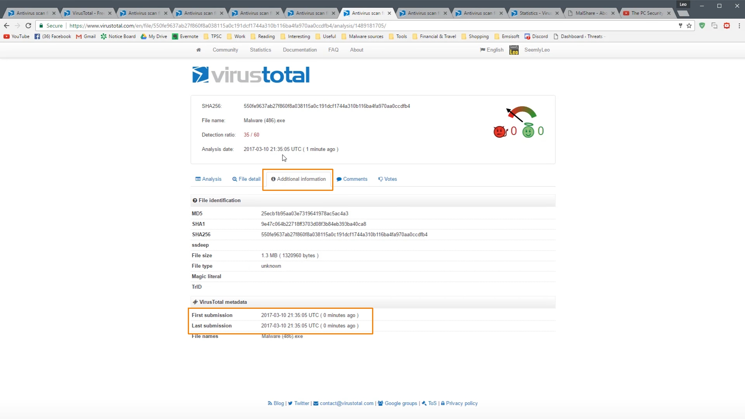Click the malicious red devil vote icon
745x419 pixels.
pyautogui.click(x=500, y=132)
